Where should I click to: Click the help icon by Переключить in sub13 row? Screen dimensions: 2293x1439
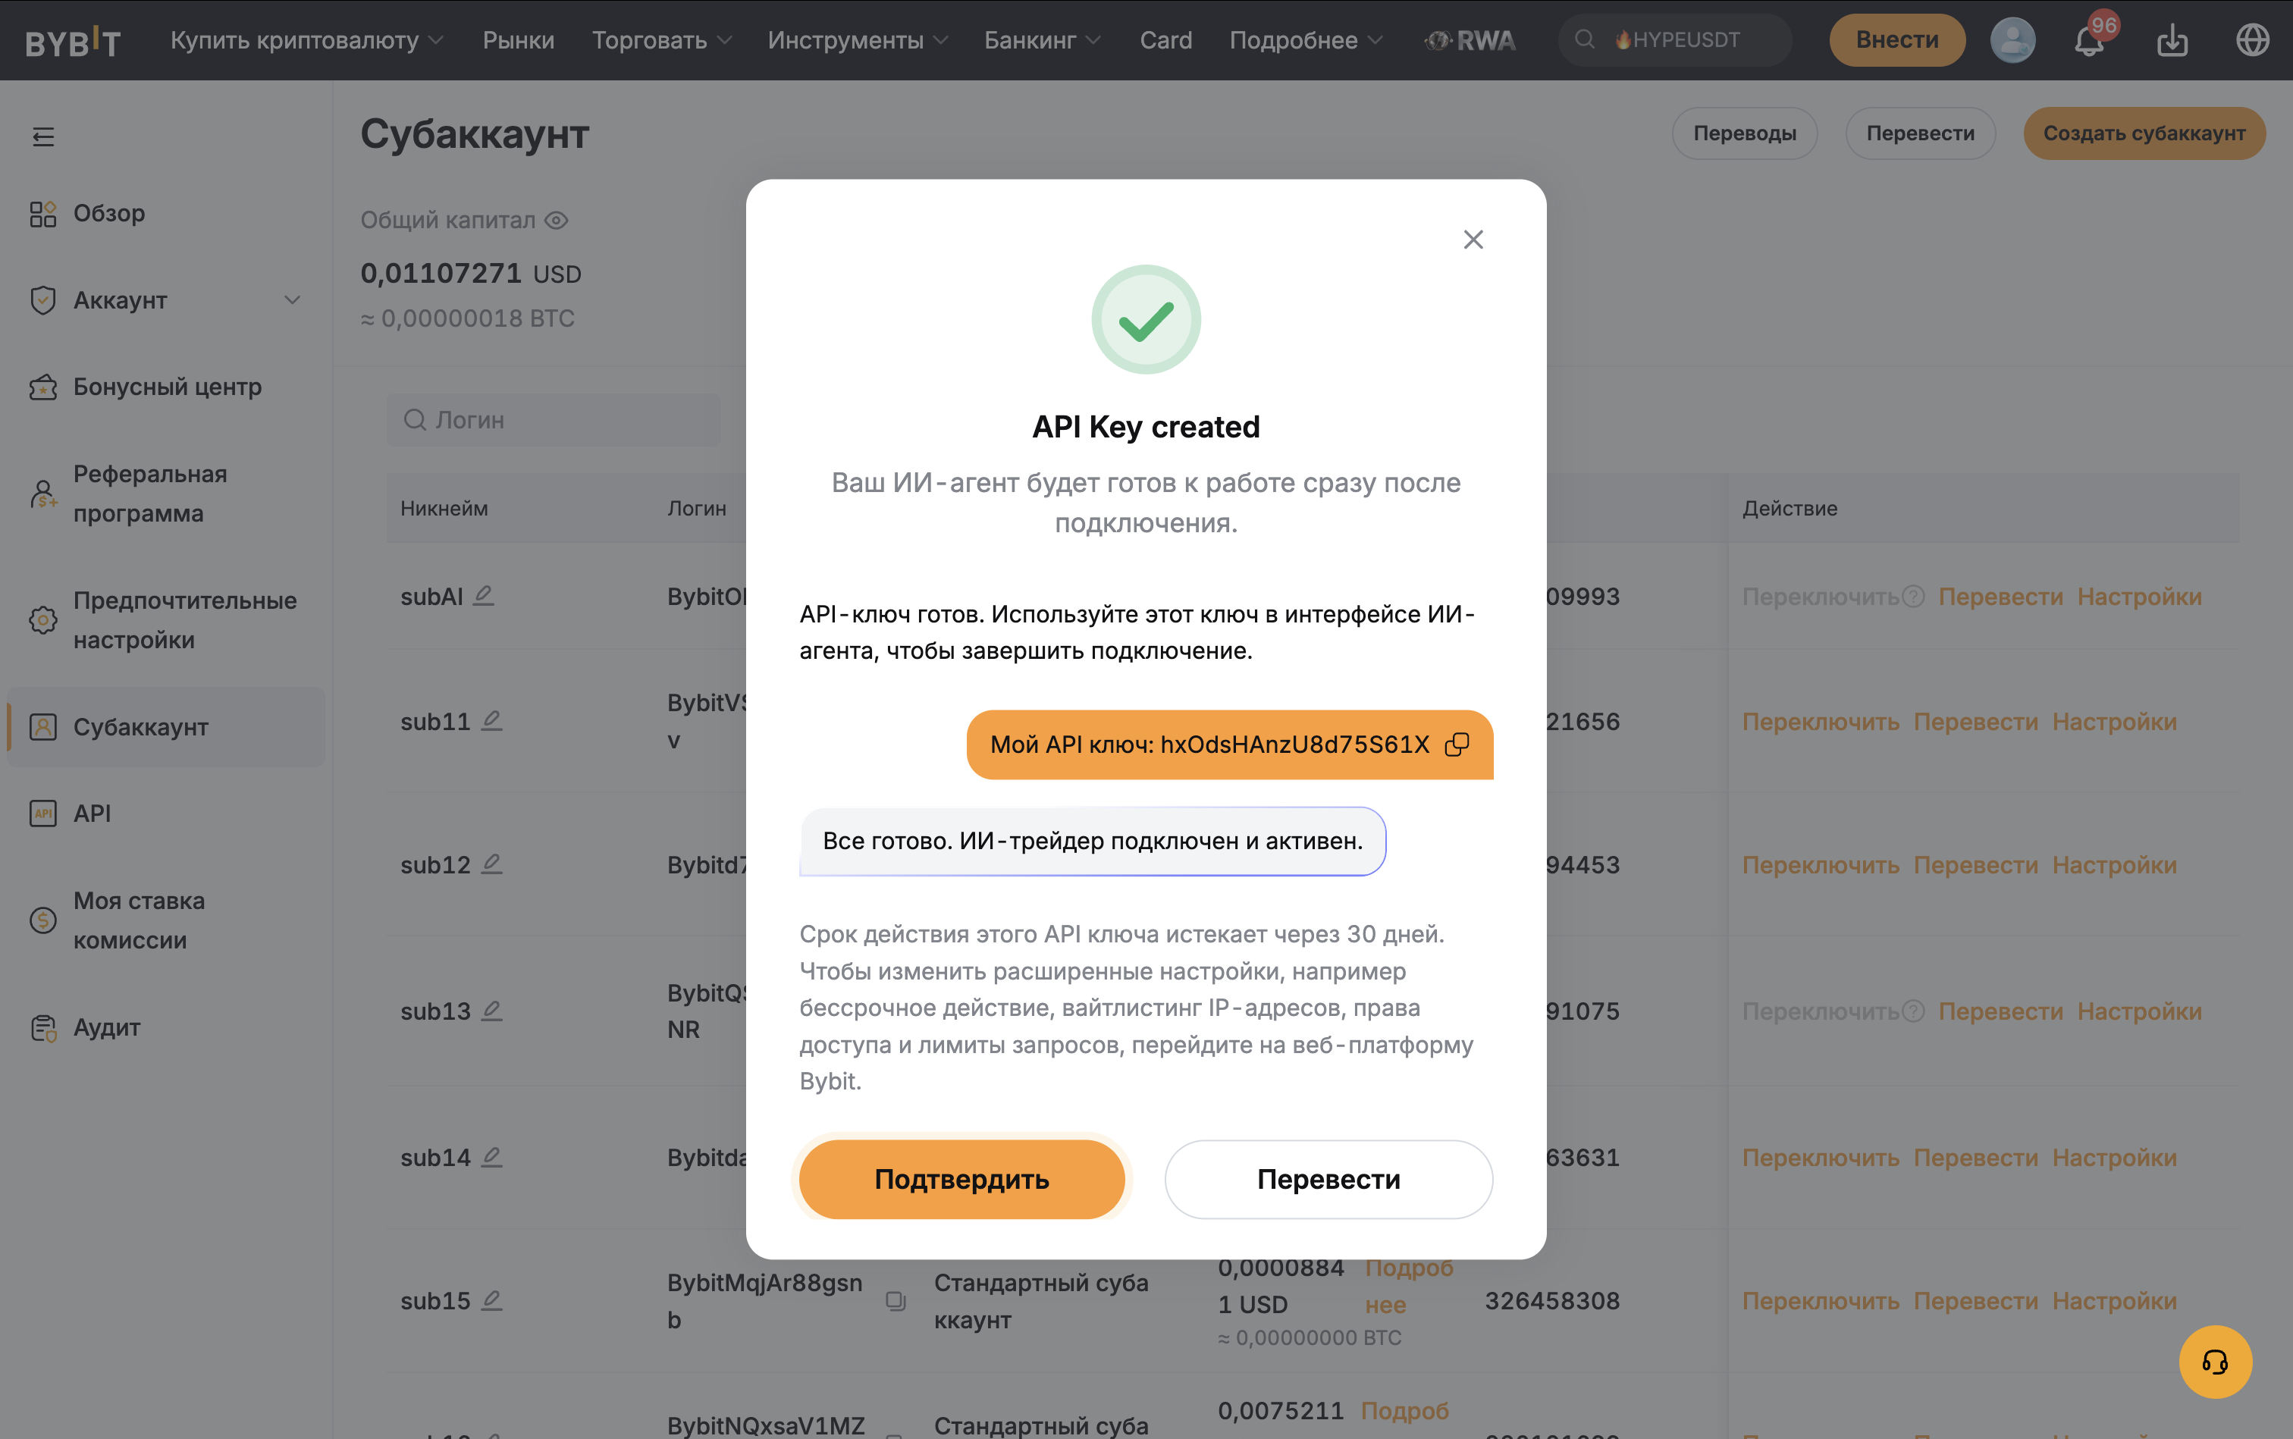click(x=1913, y=1011)
